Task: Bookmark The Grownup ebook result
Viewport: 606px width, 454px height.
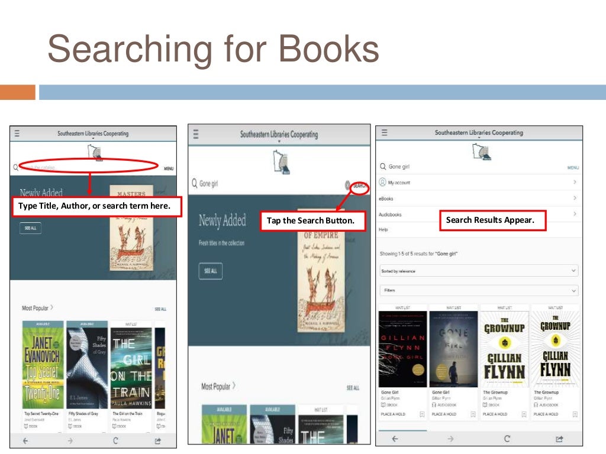Action: pos(524,414)
